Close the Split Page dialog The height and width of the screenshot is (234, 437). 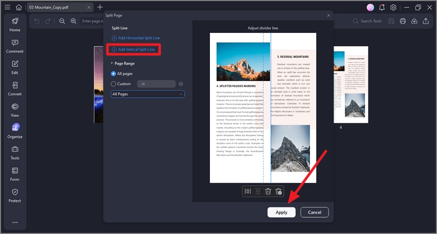[x=329, y=15]
